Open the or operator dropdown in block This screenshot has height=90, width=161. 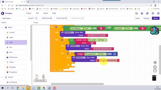109,27
